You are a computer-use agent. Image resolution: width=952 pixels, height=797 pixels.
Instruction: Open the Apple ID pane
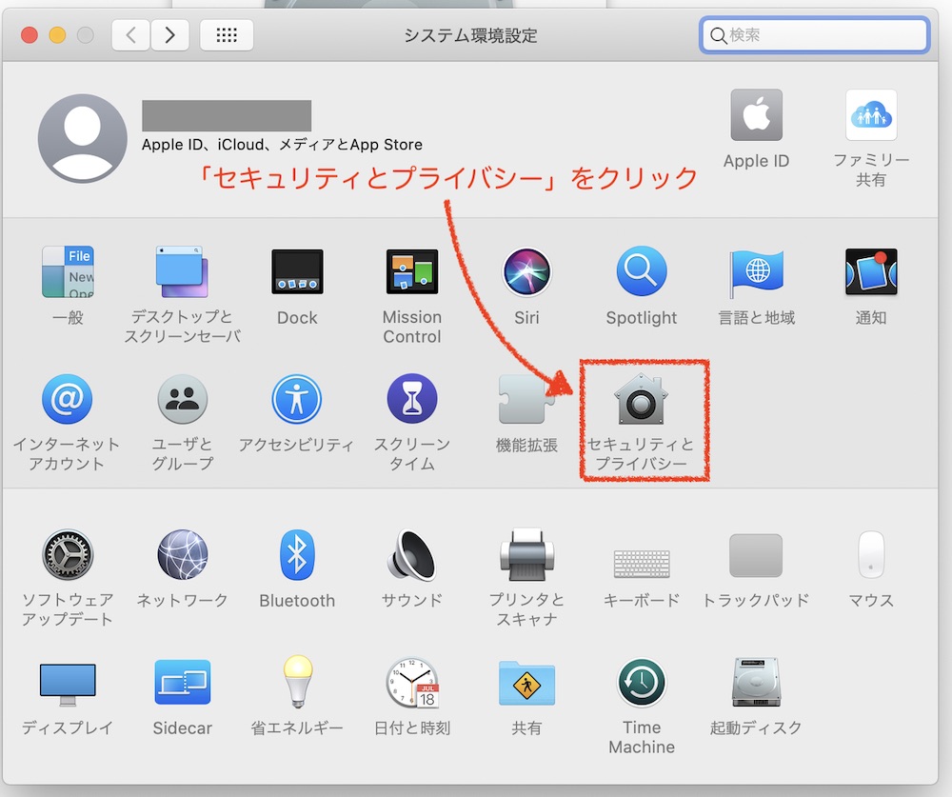[756, 115]
